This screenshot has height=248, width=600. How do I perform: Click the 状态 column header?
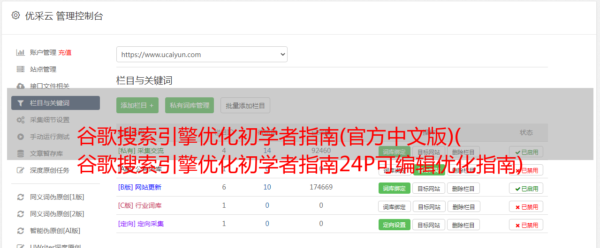526,132
